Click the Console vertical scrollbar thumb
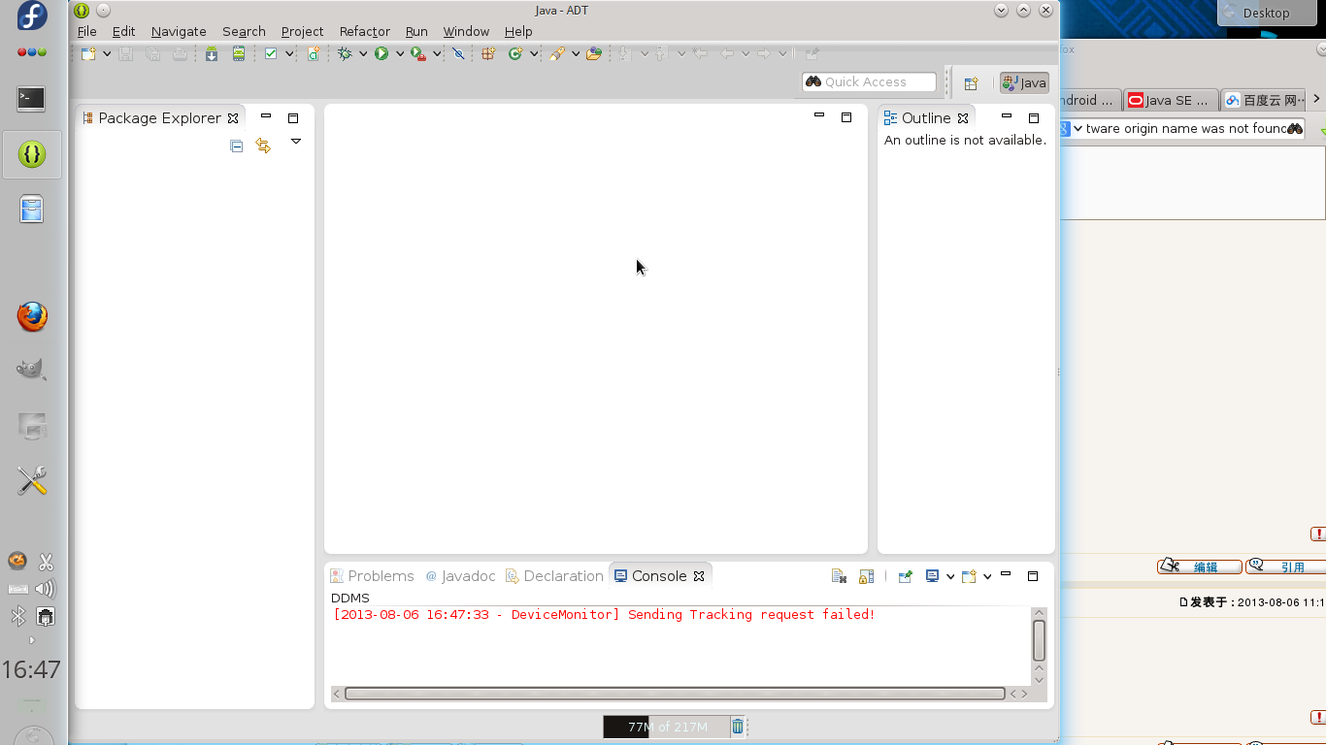Image resolution: width=1326 pixels, height=745 pixels. [1039, 640]
